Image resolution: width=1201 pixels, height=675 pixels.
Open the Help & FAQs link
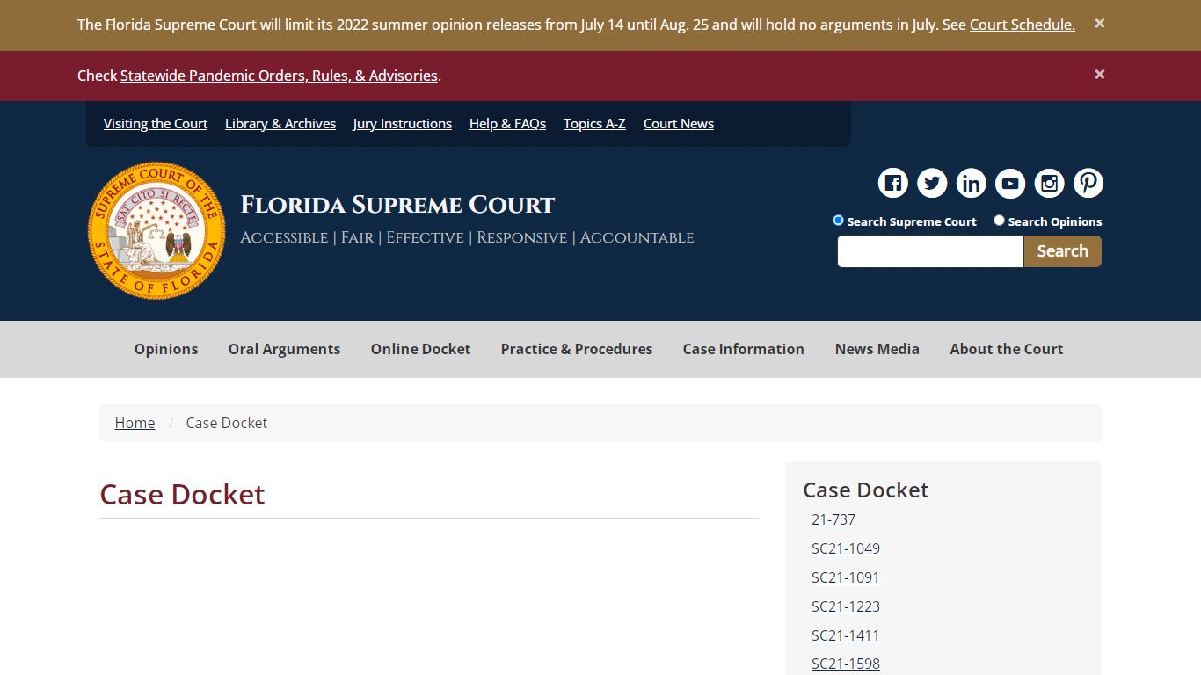[507, 124]
